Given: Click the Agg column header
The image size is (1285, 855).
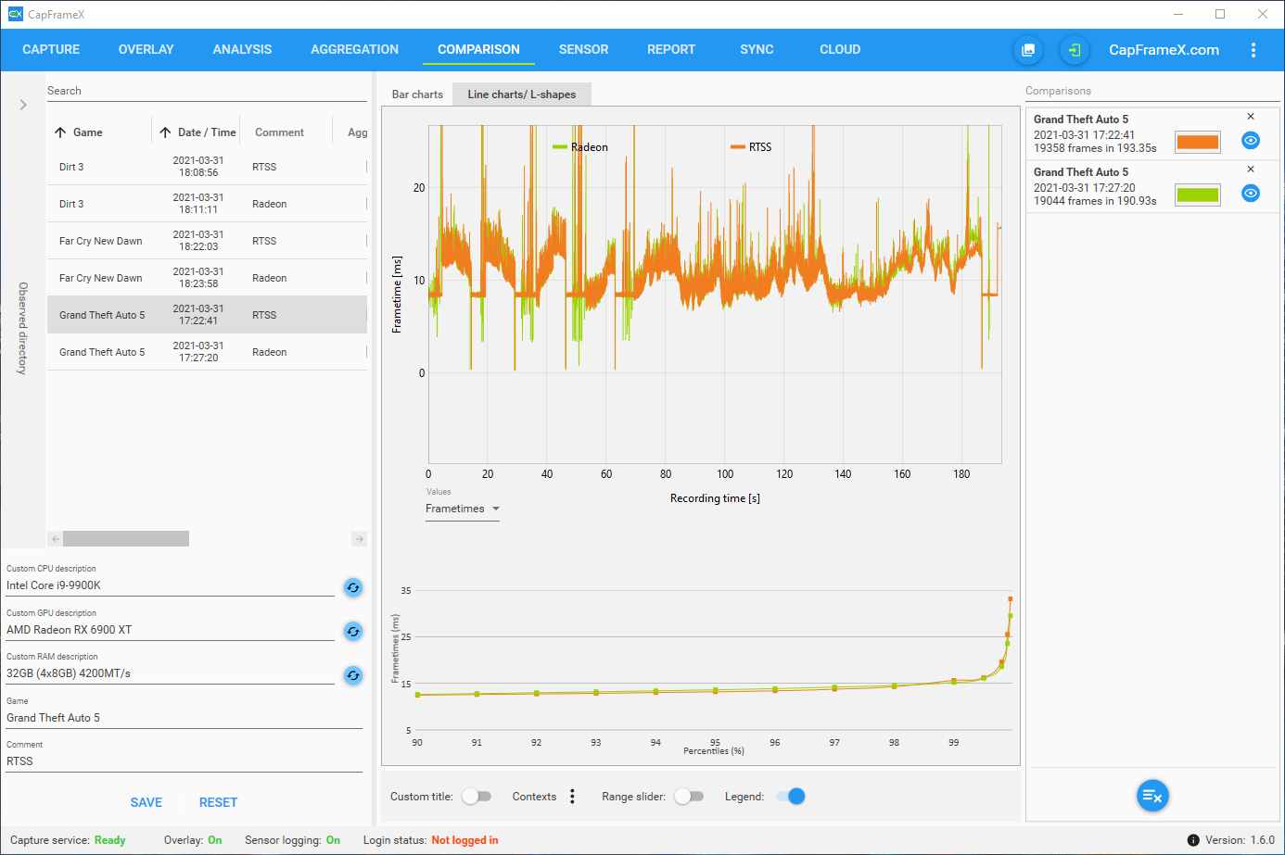Looking at the screenshot, I should (x=357, y=132).
